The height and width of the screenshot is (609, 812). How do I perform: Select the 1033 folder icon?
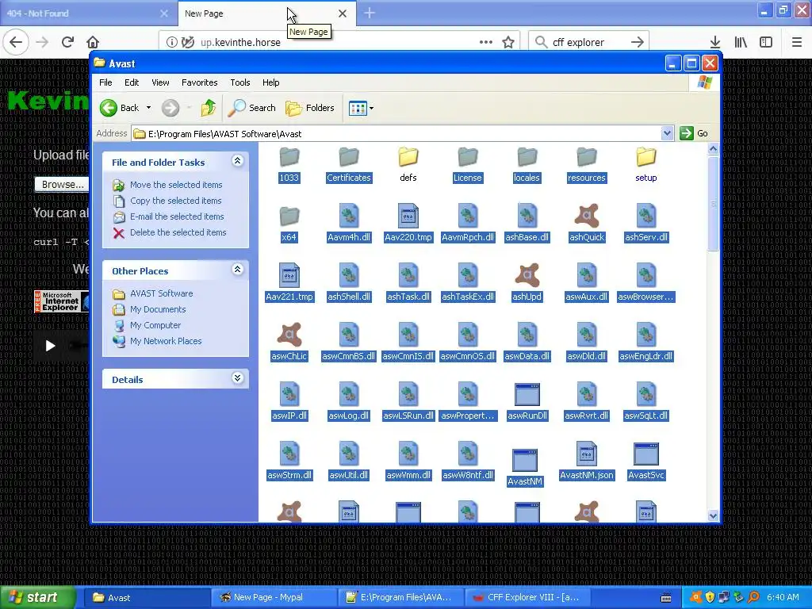click(x=289, y=156)
